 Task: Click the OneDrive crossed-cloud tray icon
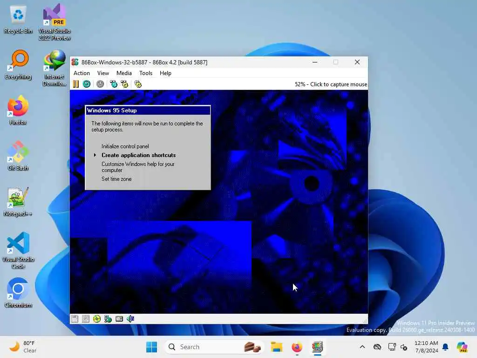pos(377,347)
